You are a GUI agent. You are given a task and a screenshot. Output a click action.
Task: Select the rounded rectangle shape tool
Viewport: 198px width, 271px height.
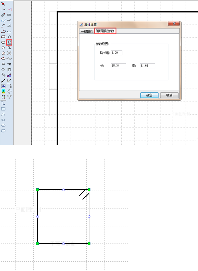(3, 42)
